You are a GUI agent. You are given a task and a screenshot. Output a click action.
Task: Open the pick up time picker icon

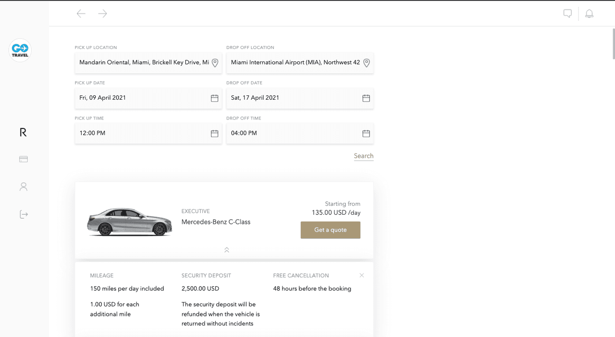pos(215,134)
